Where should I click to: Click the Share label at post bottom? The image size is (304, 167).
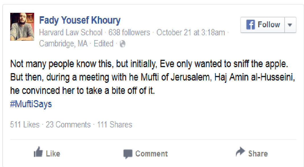pyautogui.click(x=258, y=154)
